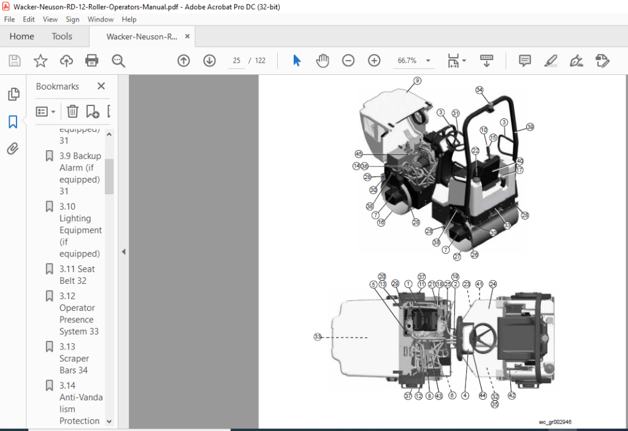628x431 pixels.
Task: Open the zoom level dropdown
Action: pyautogui.click(x=428, y=61)
